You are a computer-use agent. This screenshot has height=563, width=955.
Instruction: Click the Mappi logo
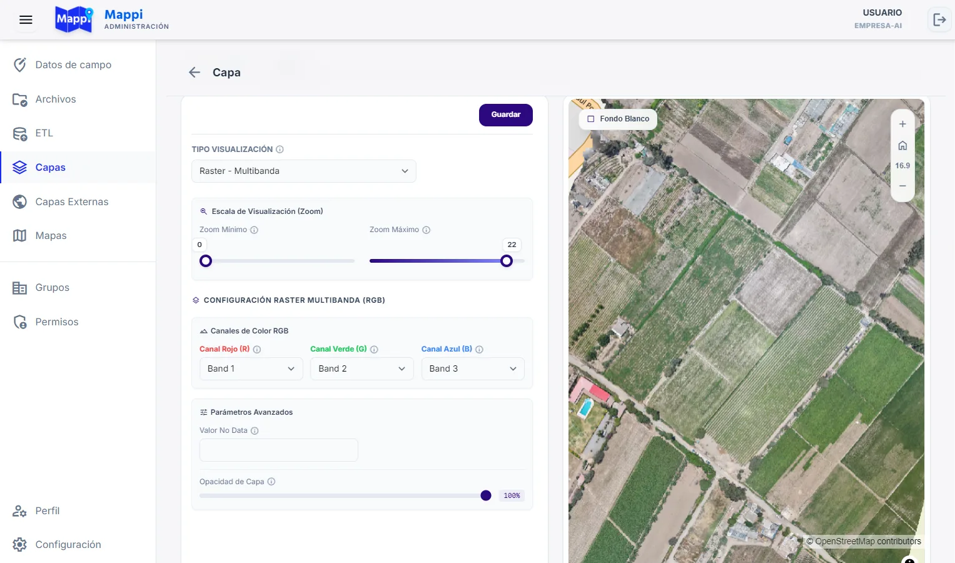tap(74, 19)
